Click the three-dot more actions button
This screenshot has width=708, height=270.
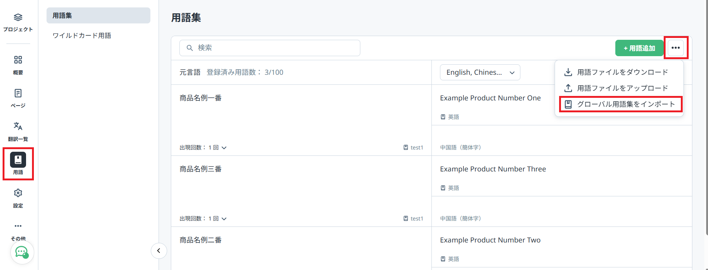pyautogui.click(x=676, y=48)
